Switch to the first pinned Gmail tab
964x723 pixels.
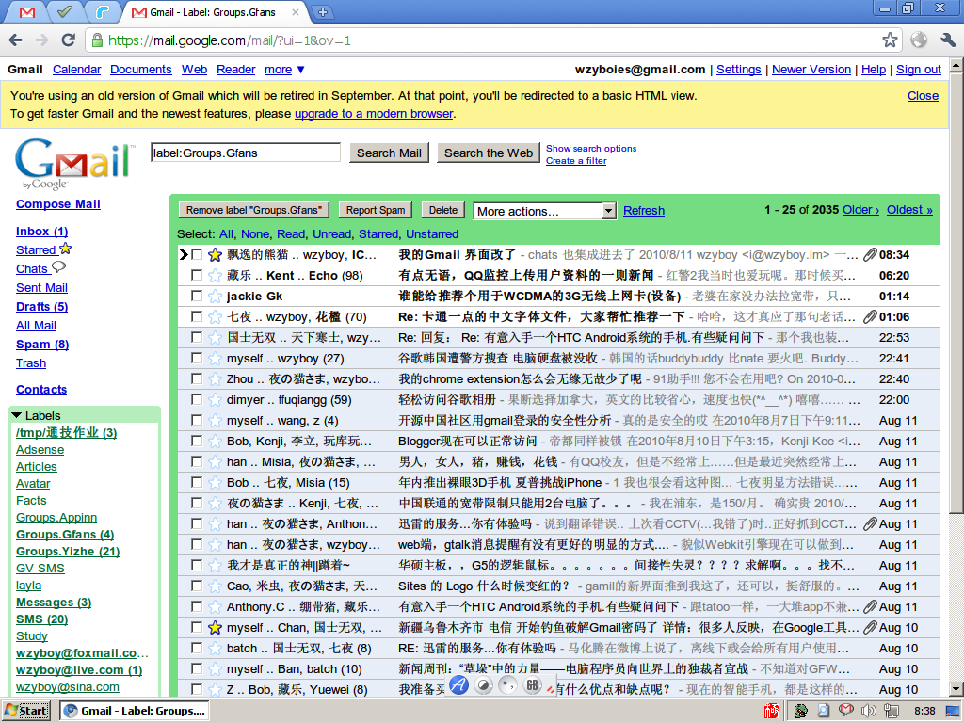click(27, 12)
